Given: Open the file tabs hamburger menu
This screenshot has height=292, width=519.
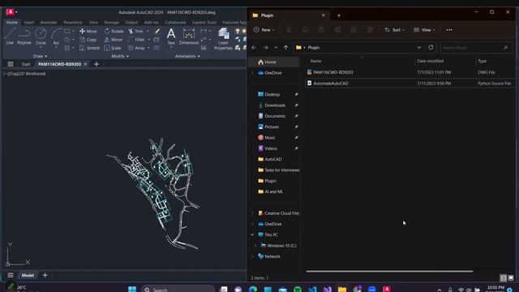Looking at the screenshot, I should click(11, 64).
